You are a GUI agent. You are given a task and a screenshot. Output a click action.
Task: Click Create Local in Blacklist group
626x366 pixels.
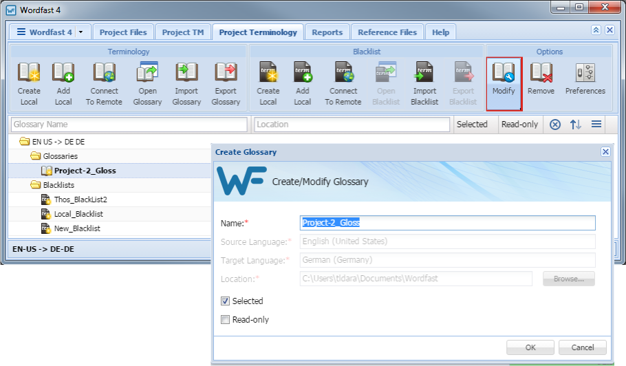(x=268, y=84)
